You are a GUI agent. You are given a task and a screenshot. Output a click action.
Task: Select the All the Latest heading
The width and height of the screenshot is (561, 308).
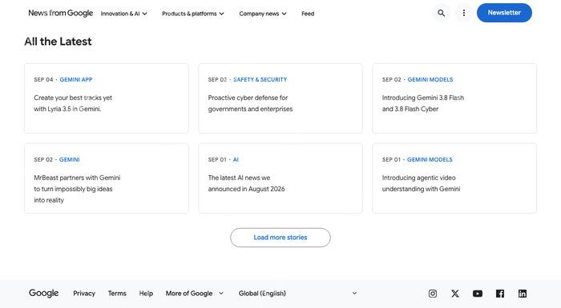58,42
